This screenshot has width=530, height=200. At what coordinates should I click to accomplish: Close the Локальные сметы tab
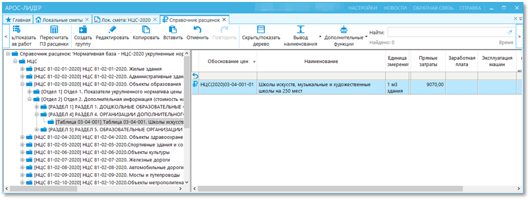click(87, 19)
